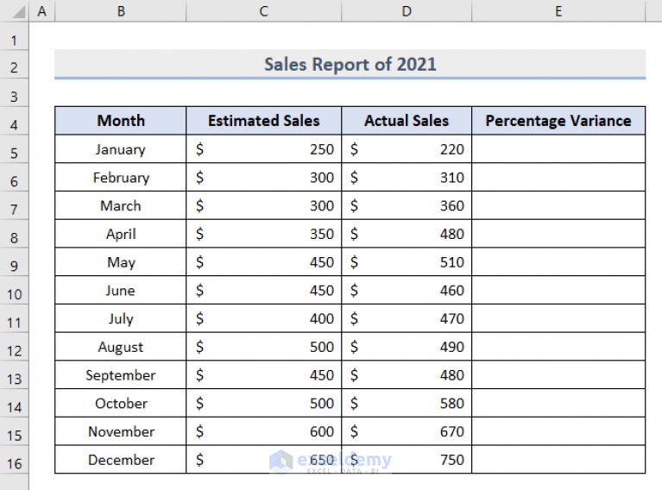
Task: Click the January cell
Action: 121,149
